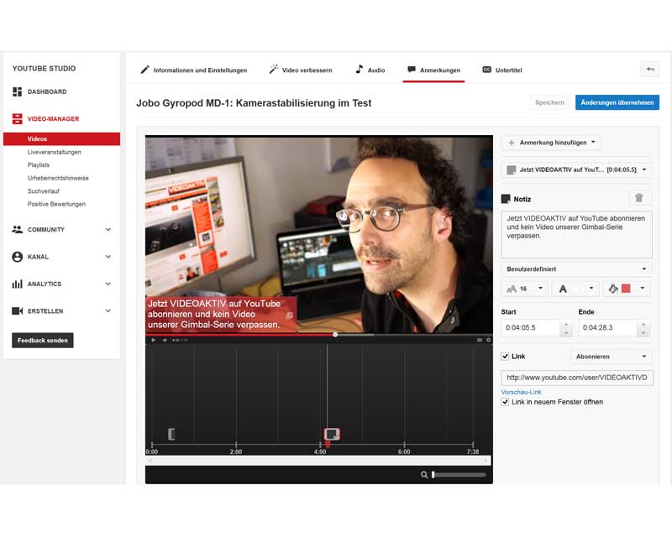Open the Anmerkung hinzufügen dropdown

coord(551,142)
